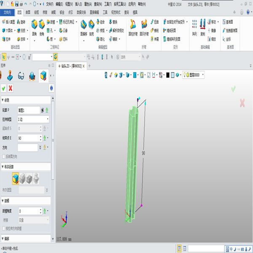Open the 拉伸类型 dropdown showing 1边
The image size is (253, 253).
[x=33, y=119]
